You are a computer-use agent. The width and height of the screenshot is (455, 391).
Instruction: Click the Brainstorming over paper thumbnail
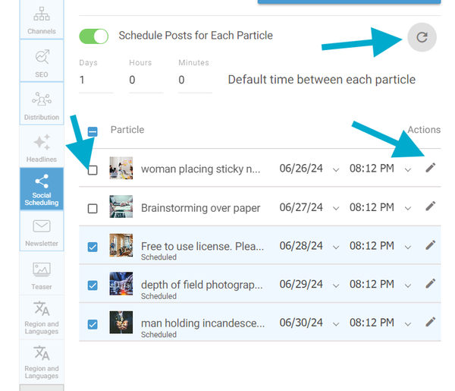(121, 207)
